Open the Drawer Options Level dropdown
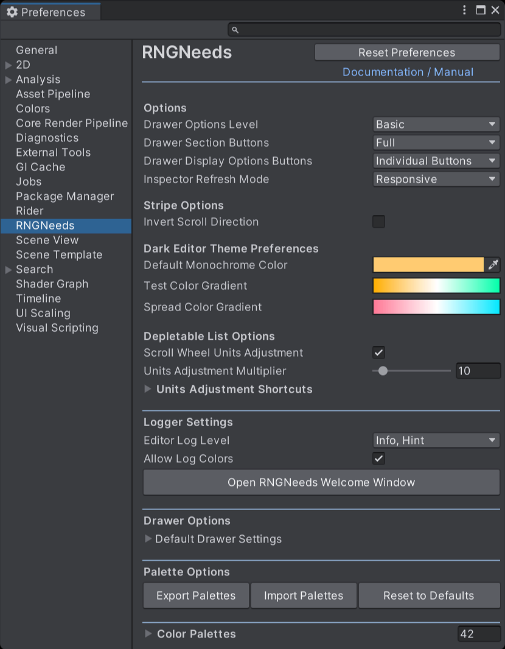505x649 pixels. (436, 124)
